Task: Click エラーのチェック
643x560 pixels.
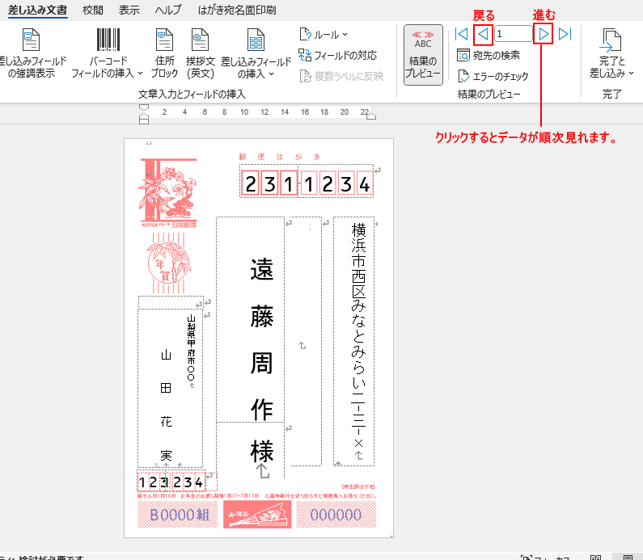Action: [x=493, y=76]
